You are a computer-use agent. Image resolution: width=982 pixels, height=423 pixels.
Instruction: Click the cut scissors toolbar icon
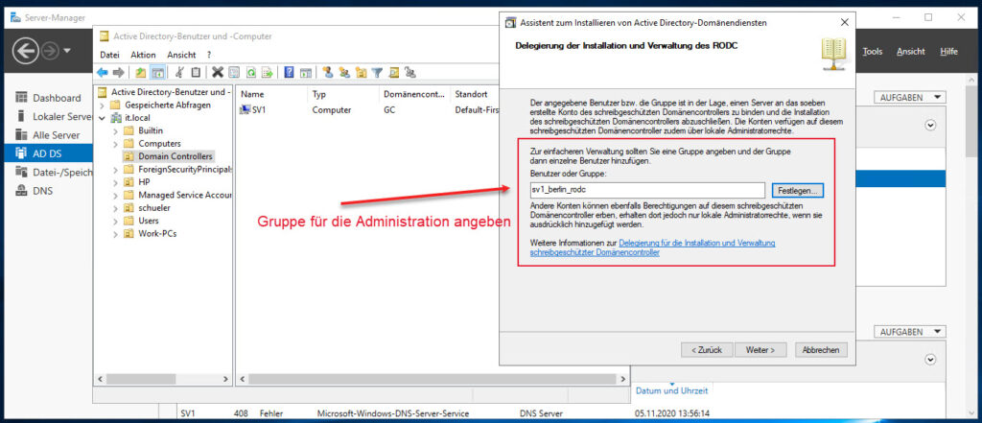(179, 73)
